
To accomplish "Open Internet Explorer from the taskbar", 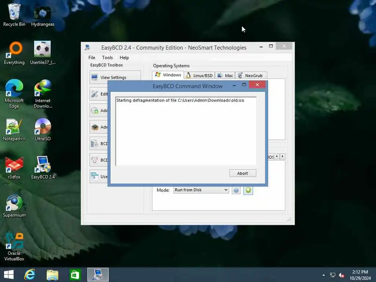I will pyautogui.click(x=30, y=275).
